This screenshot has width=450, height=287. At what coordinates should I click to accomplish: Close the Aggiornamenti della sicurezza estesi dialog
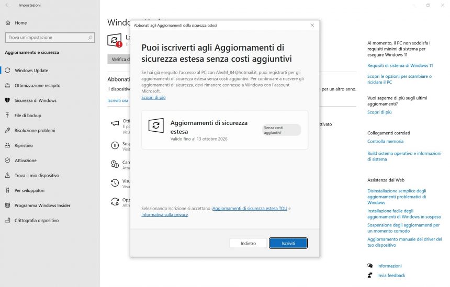312,25
